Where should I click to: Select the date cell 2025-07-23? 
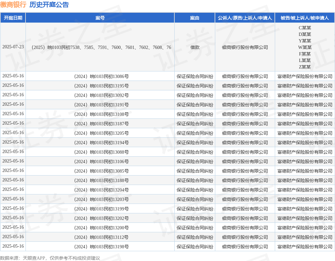[13, 47]
